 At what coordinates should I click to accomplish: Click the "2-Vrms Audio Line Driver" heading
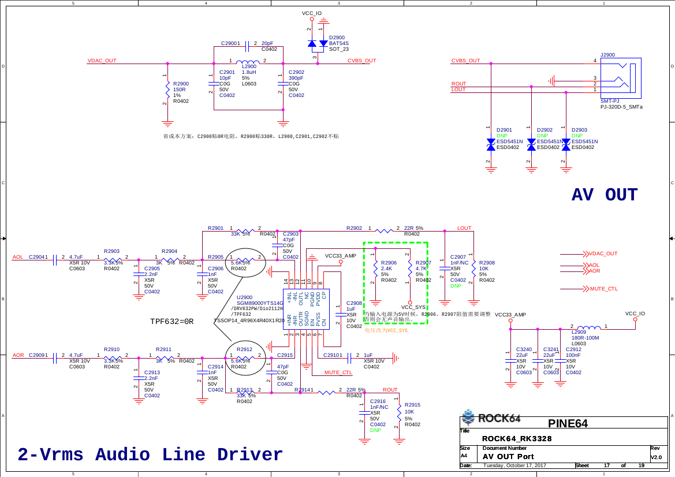(150, 454)
